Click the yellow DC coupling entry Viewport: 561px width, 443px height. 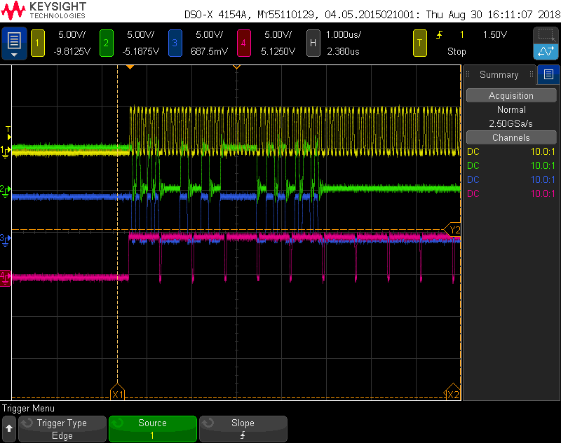pyautogui.click(x=473, y=151)
